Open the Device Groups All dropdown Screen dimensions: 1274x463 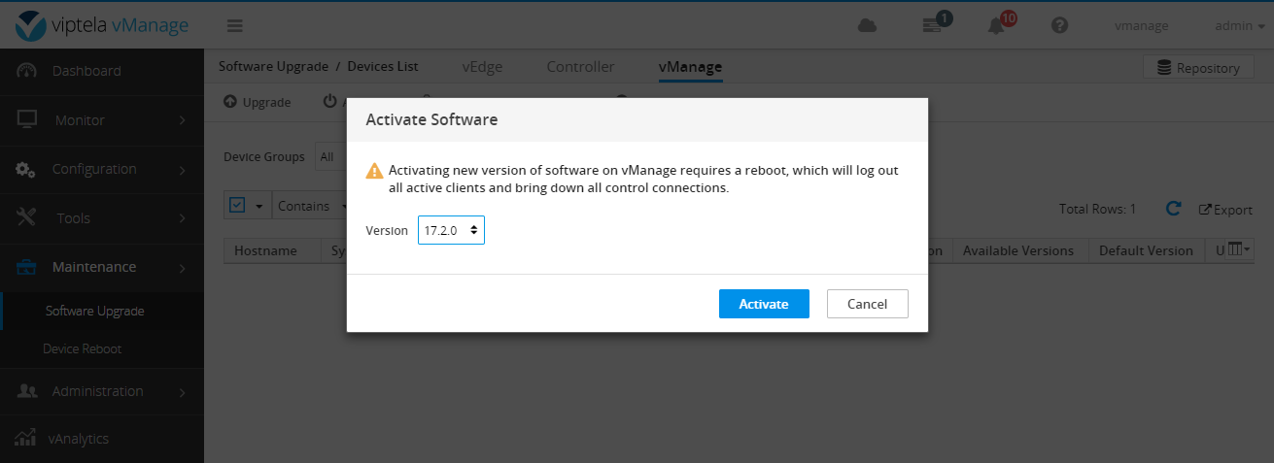pyautogui.click(x=330, y=156)
